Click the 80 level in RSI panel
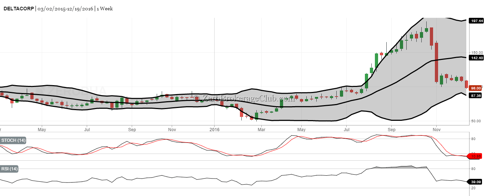This screenshot has width=487, height=196. point(473,169)
